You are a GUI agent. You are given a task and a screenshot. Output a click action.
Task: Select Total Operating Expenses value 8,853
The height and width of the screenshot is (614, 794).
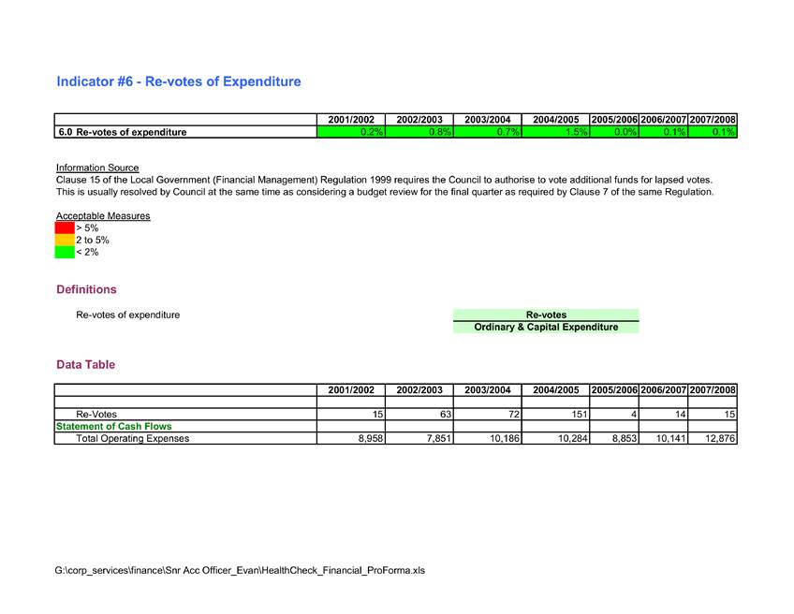point(614,438)
